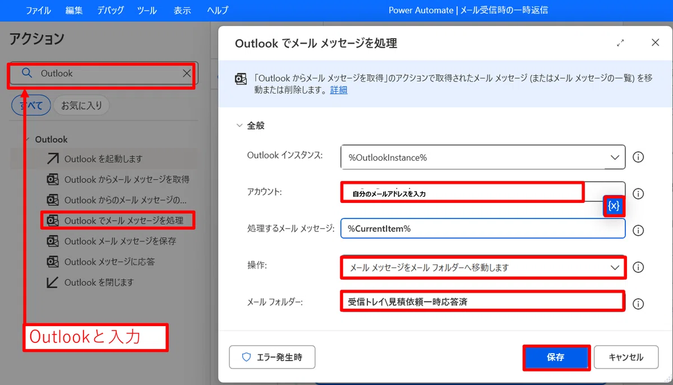Show info for 処理するメール メッセージ

638,230
